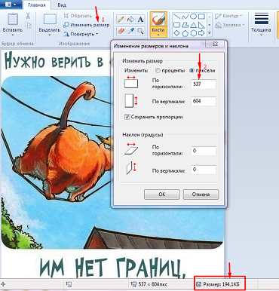
Task: Open the blue Paint application menu button
Action: point(11,5)
